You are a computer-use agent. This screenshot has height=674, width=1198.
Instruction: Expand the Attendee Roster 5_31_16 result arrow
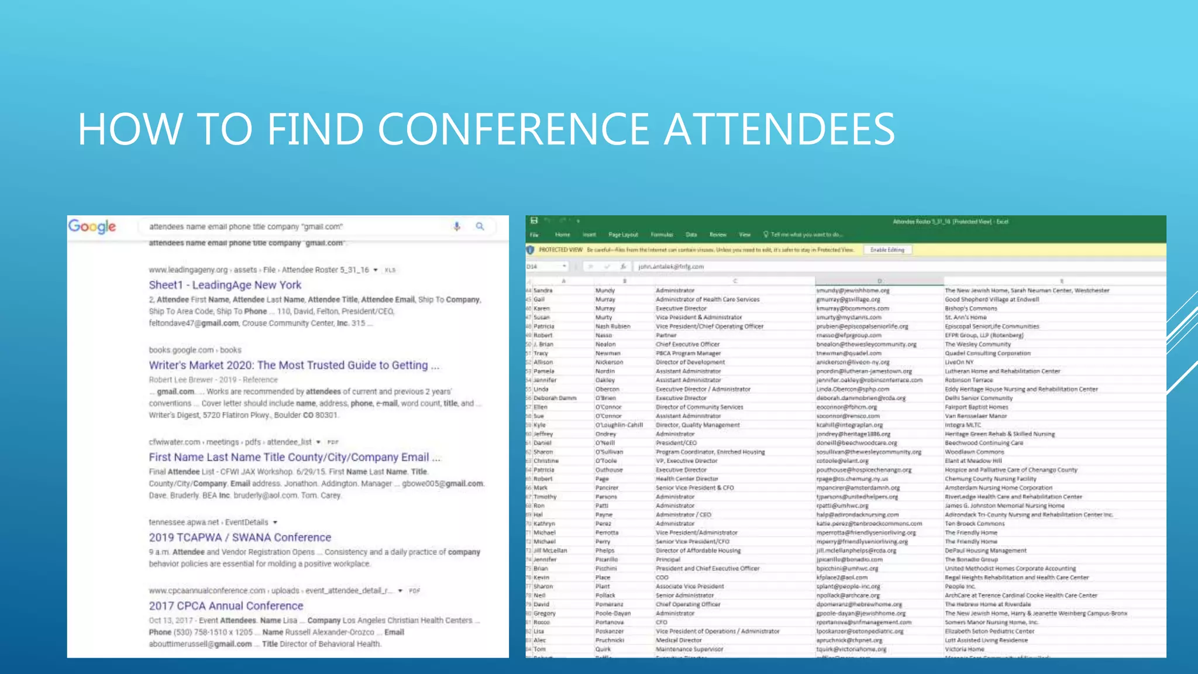[376, 270]
